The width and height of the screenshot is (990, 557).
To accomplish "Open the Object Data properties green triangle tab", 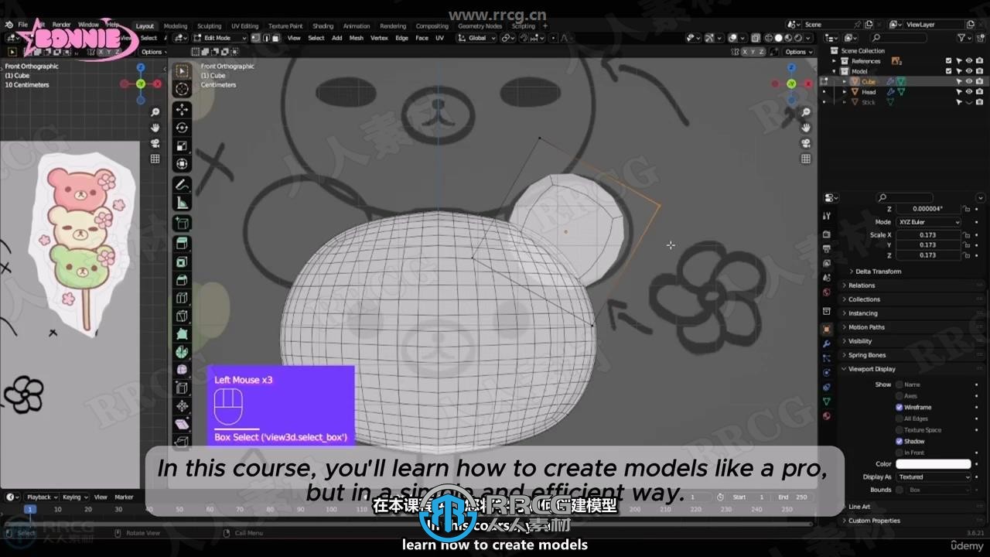I will pos(827,402).
